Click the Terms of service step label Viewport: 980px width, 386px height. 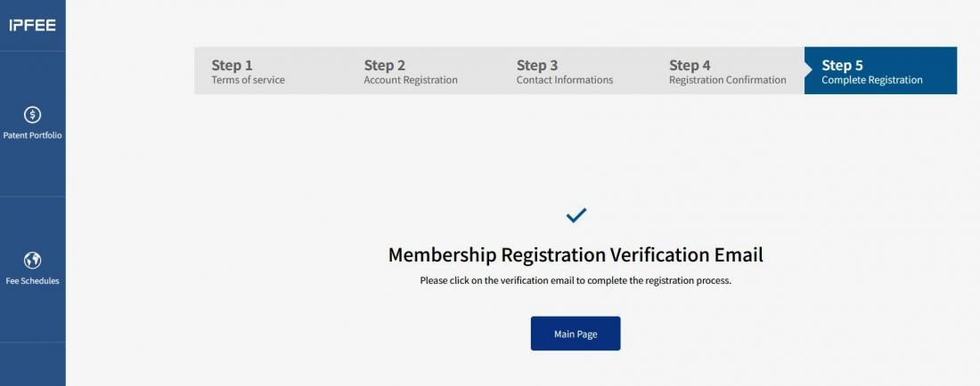click(x=248, y=80)
